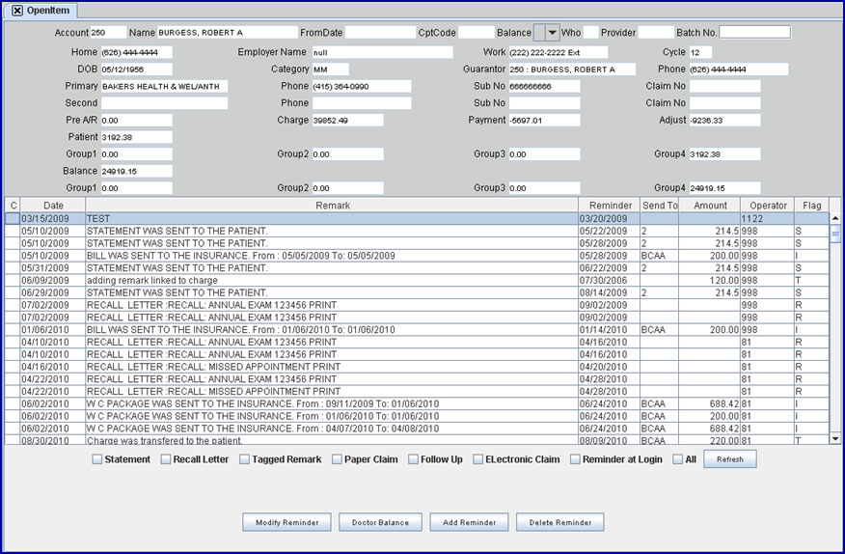845x554 pixels.
Task: Select row dated 01/06/2010 bill sent to insurance
Action: tap(417, 329)
